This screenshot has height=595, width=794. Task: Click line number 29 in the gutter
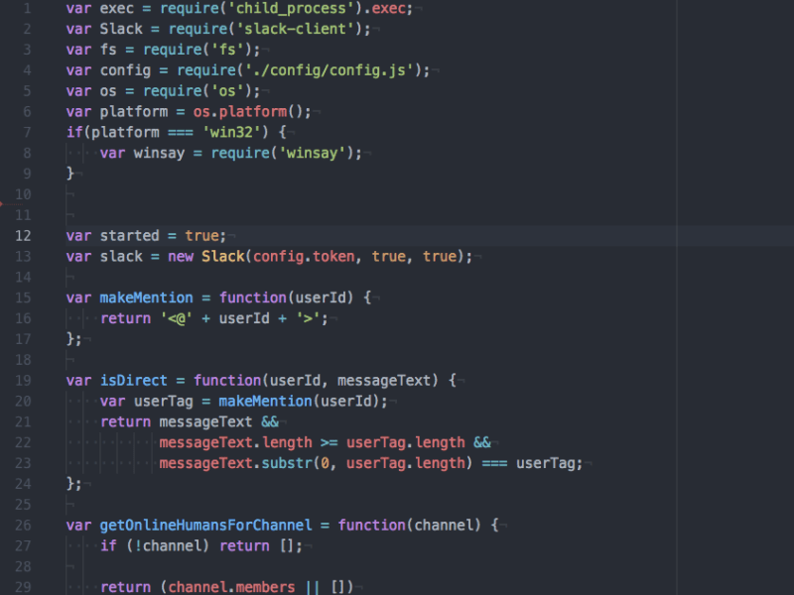[23, 587]
